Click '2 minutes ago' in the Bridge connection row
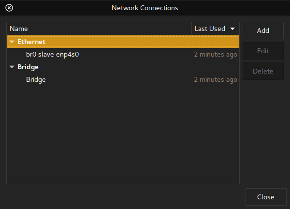The height and width of the screenshot is (209, 290). (x=216, y=80)
